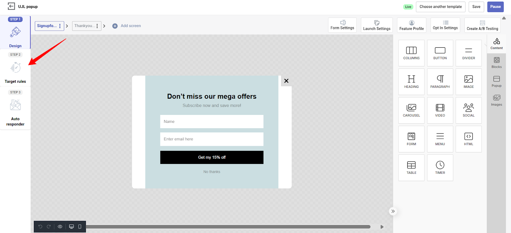Switch to mobile preview mode
511x233 pixels.
pyautogui.click(x=80, y=227)
